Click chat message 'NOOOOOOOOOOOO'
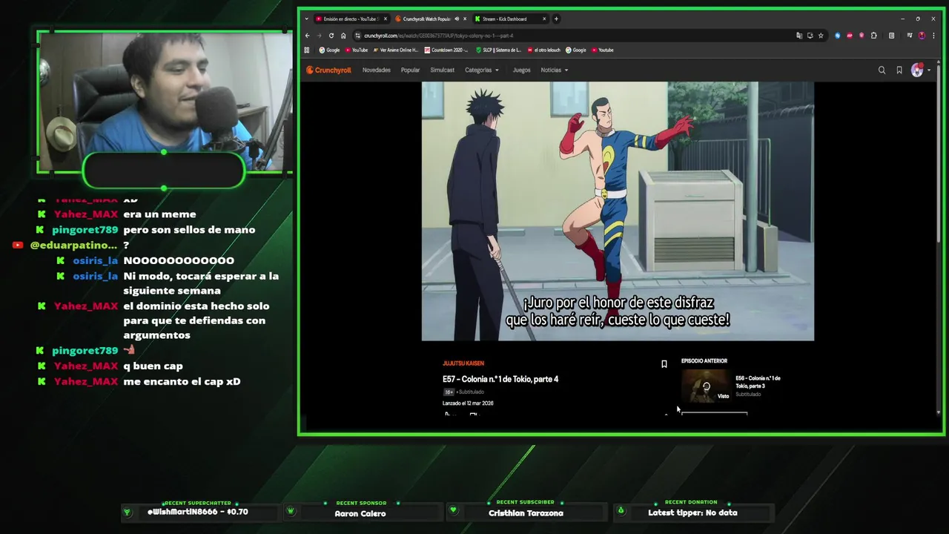Image resolution: width=949 pixels, height=534 pixels. coord(179,260)
